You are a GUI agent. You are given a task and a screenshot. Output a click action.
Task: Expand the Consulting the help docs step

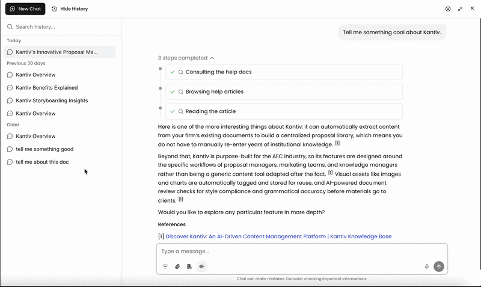[x=284, y=72]
